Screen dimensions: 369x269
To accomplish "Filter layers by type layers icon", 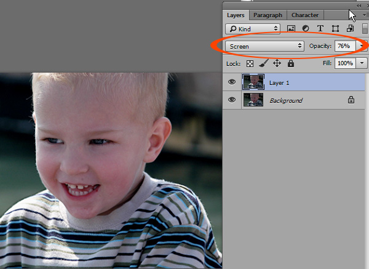I will (x=320, y=29).
